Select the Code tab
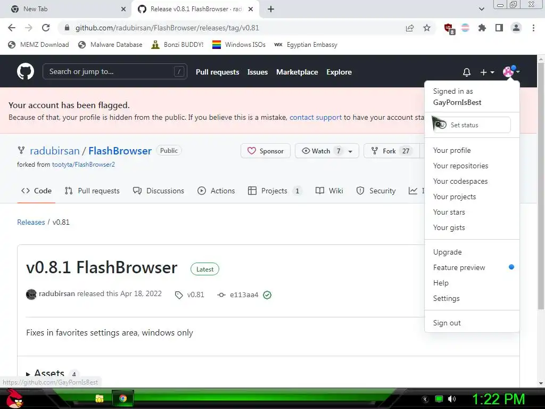Image resolution: width=545 pixels, height=409 pixels. [36, 191]
